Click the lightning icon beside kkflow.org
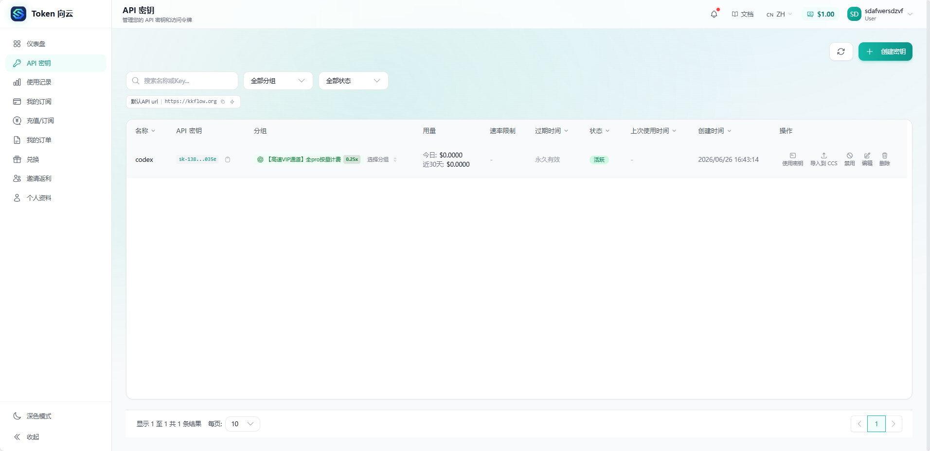The height and width of the screenshot is (451, 930). (232, 102)
